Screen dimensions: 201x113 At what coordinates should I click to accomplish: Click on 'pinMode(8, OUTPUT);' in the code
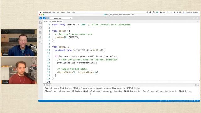pos(67,37)
